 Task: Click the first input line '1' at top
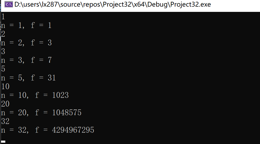[3, 17]
